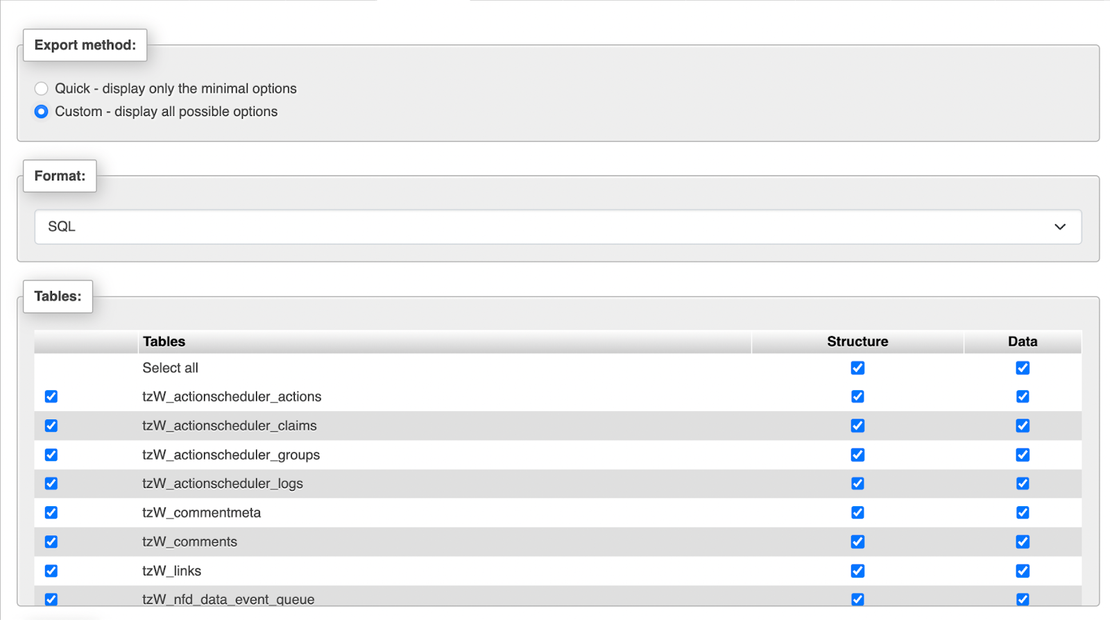Image resolution: width=1110 pixels, height=620 pixels.
Task: Toggle Select all Structure checkbox
Action: pyautogui.click(x=857, y=368)
